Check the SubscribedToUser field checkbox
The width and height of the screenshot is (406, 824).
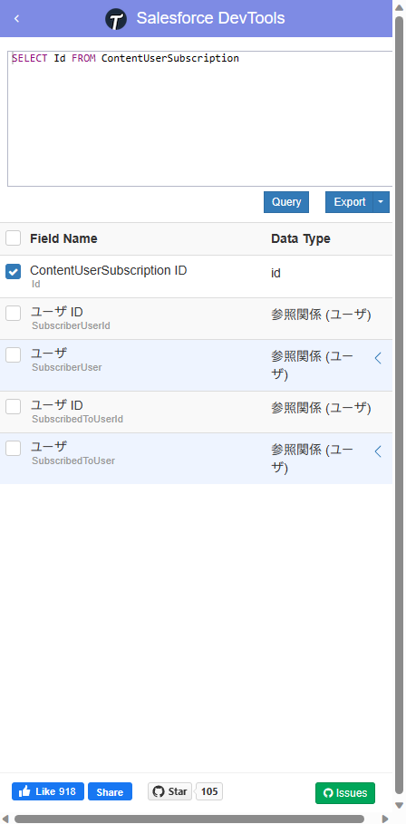(x=13, y=449)
